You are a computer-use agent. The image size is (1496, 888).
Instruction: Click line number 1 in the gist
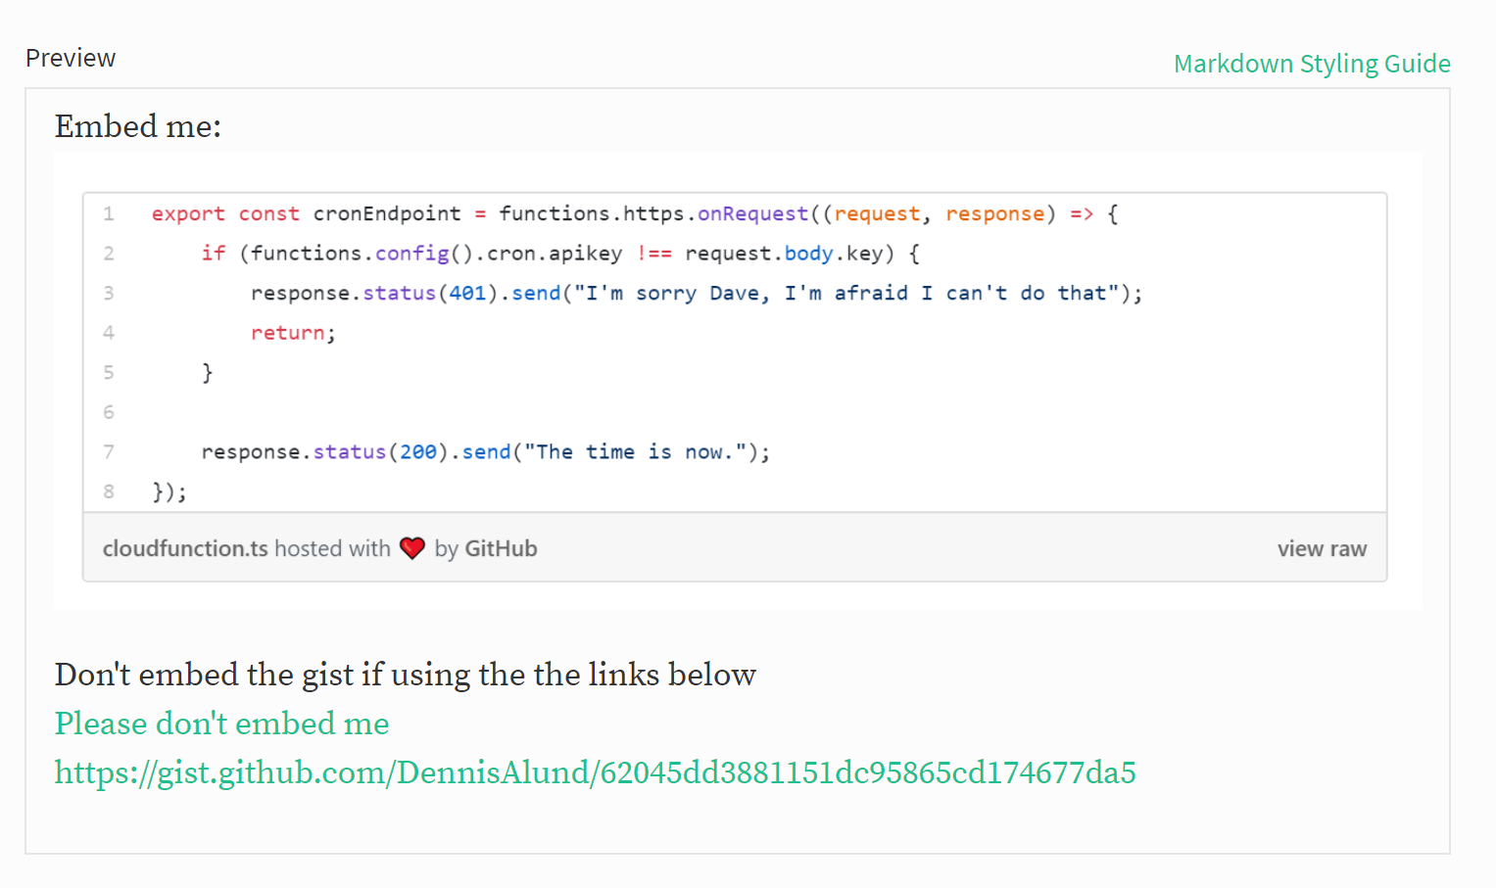coord(109,213)
